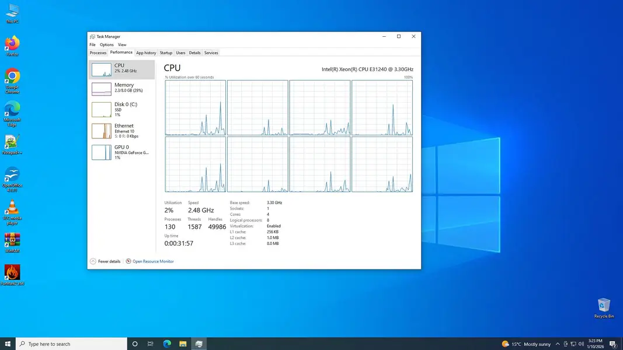Click the Windows Start button
This screenshot has height=350, width=623.
coord(8,344)
